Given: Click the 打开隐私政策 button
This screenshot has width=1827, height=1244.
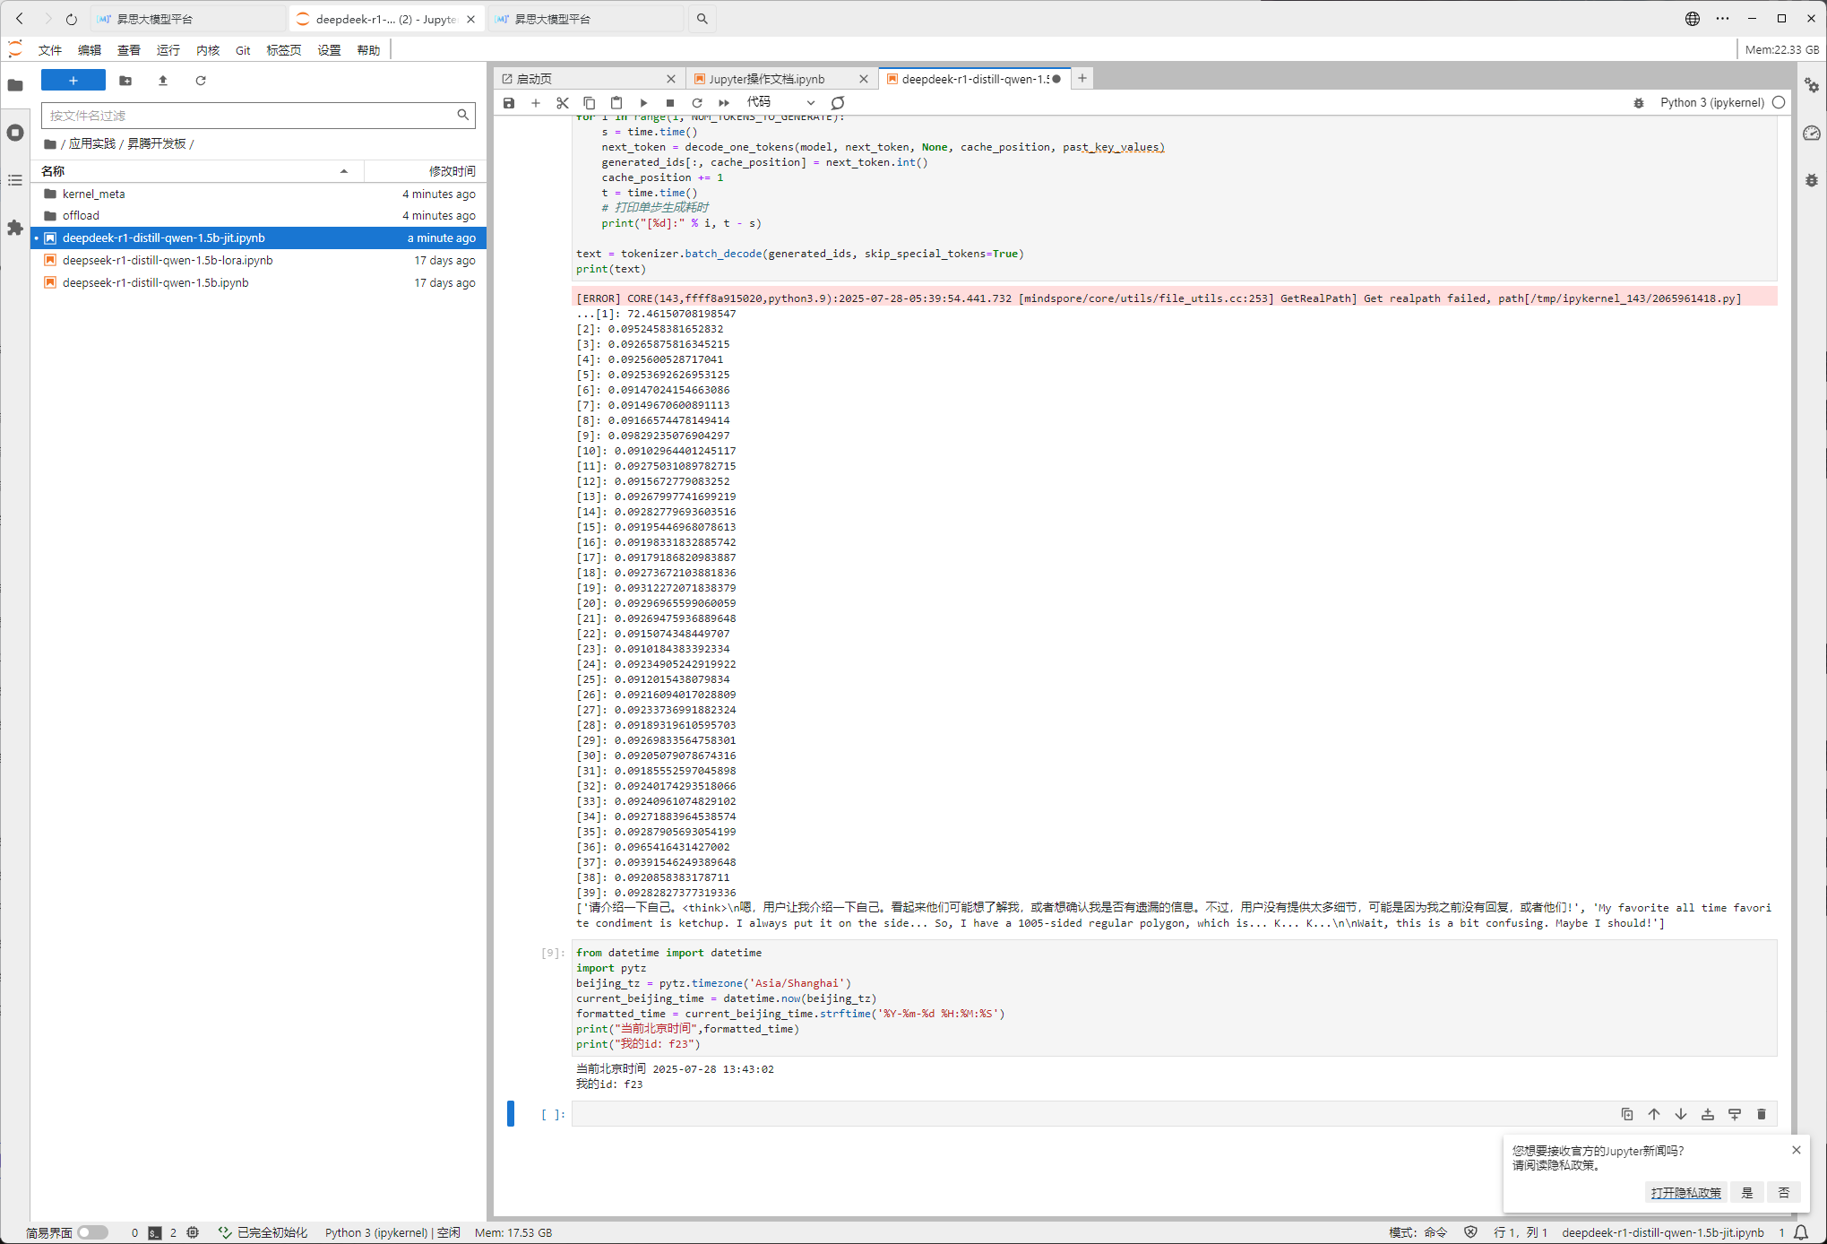Looking at the screenshot, I should (1685, 1193).
